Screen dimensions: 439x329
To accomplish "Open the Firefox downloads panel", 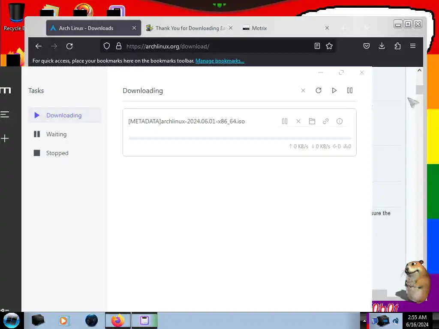I will coord(382,46).
